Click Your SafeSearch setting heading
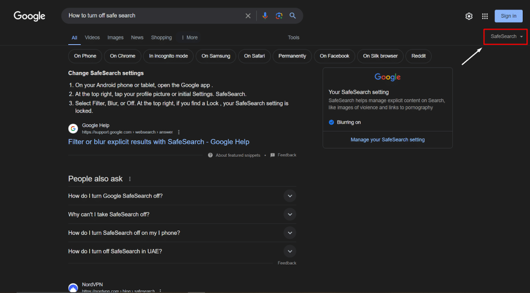530x293 pixels. click(359, 92)
